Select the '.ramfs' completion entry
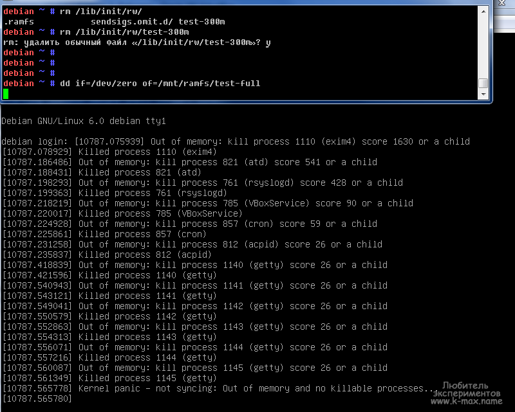This screenshot has width=515, height=412. [19, 22]
